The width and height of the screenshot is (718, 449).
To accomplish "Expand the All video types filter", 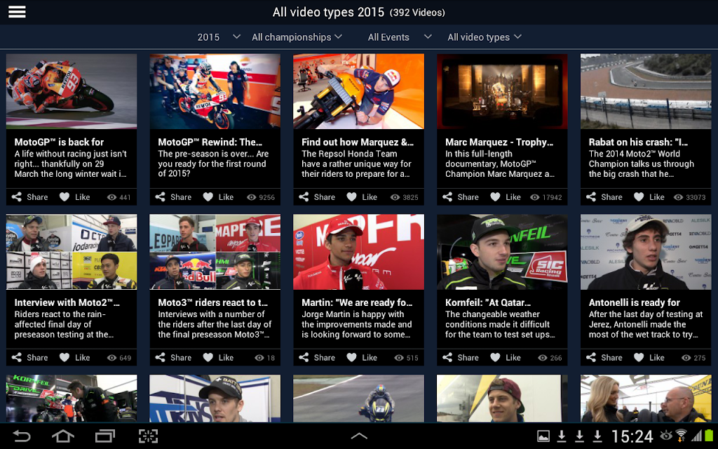I will (x=485, y=37).
